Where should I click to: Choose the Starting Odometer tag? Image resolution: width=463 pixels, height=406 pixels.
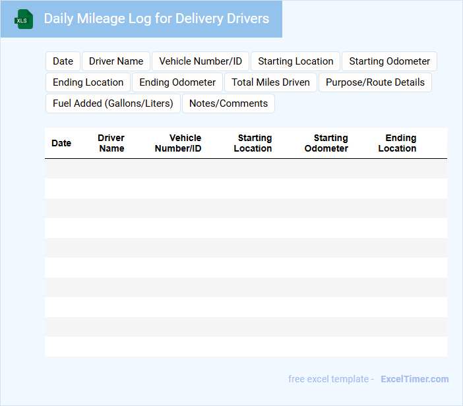click(x=389, y=61)
